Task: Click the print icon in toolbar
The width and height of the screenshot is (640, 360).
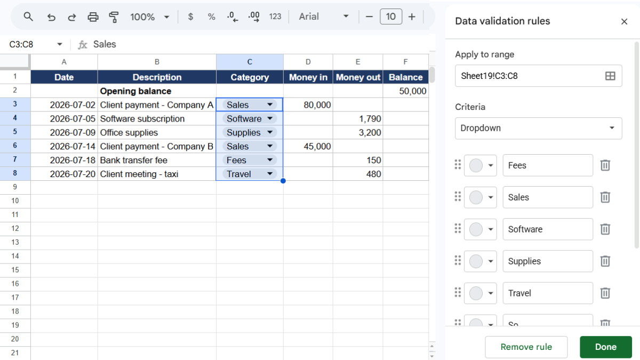Action: click(93, 17)
